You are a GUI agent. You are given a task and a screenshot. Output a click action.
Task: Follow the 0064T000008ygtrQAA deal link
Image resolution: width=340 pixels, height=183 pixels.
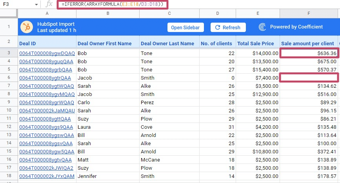(45, 78)
